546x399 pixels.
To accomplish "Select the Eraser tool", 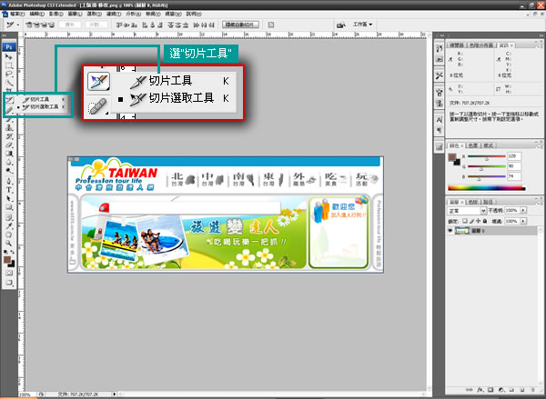I will [9, 145].
